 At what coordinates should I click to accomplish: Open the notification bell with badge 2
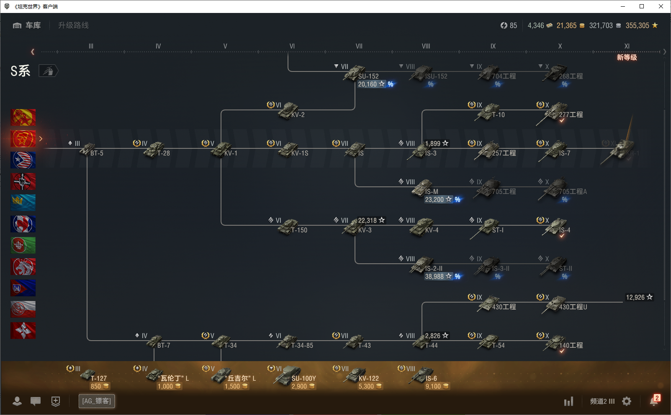pos(654,401)
